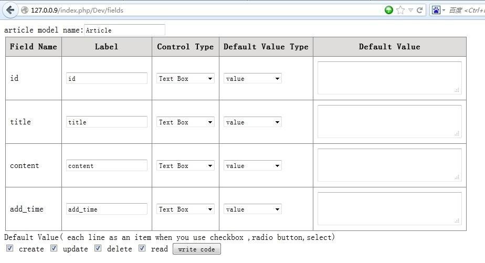This screenshot has height=263, width=485.
Task: Click the Baidu paw search engine icon
Action: [x=436, y=10]
